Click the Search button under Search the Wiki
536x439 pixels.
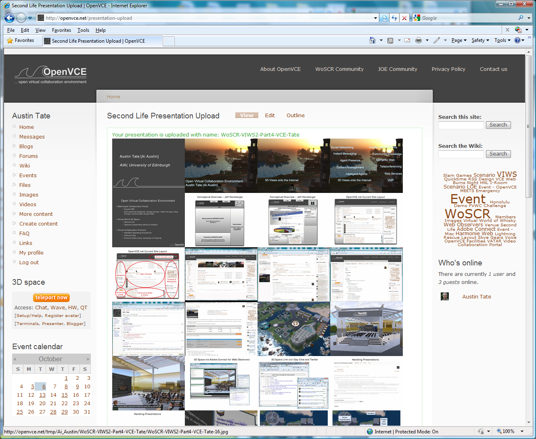pos(498,154)
